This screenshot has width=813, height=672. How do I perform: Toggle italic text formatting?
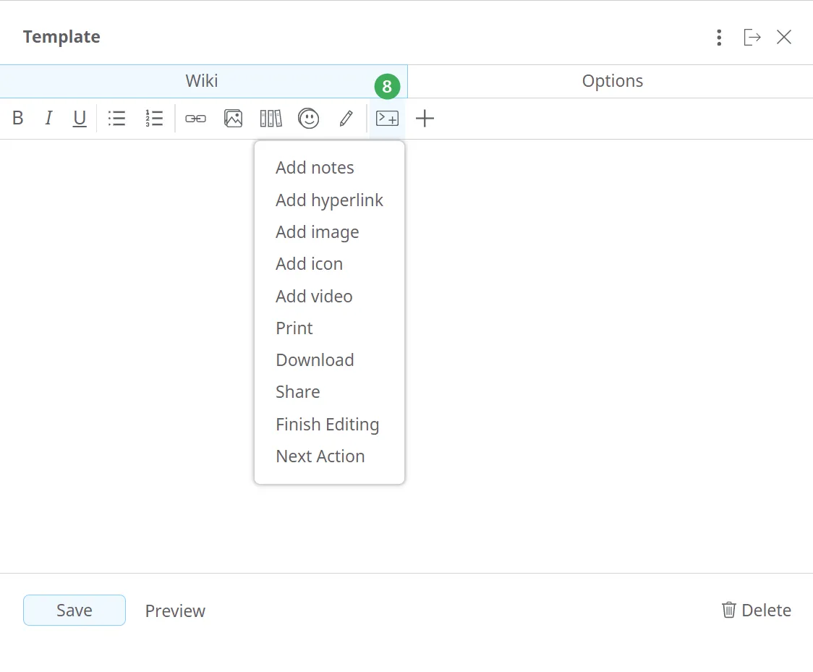click(48, 119)
